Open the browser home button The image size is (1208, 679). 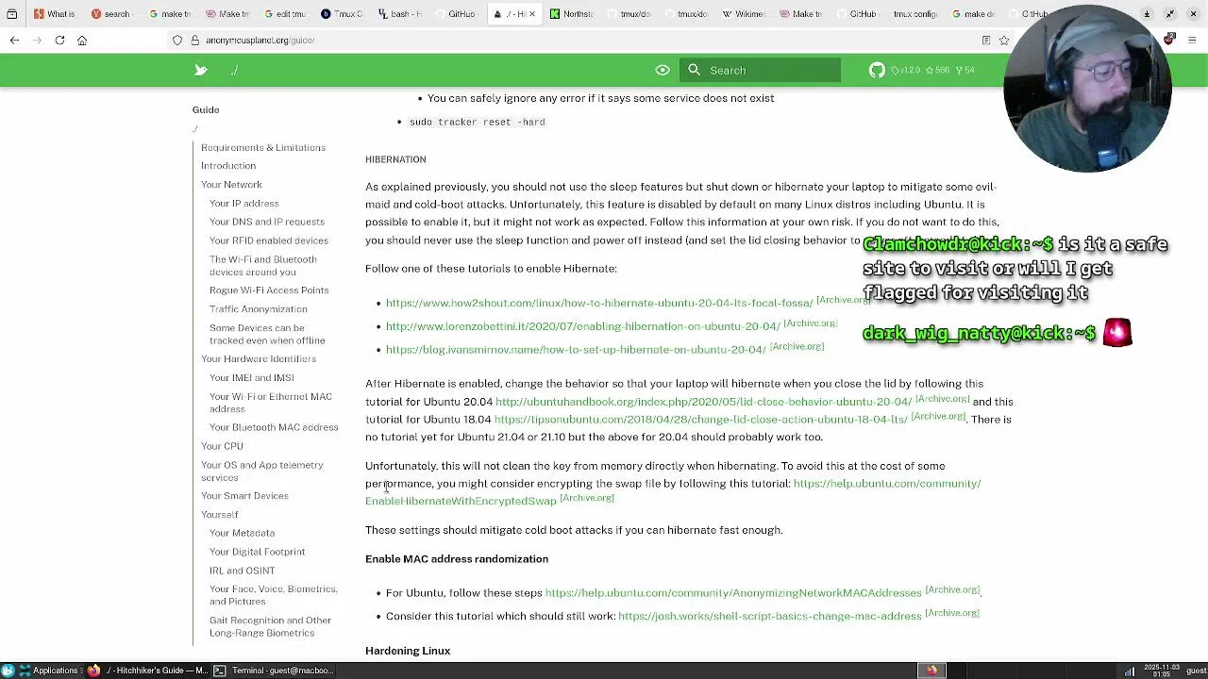pyautogui.click(x=82, y=41)
